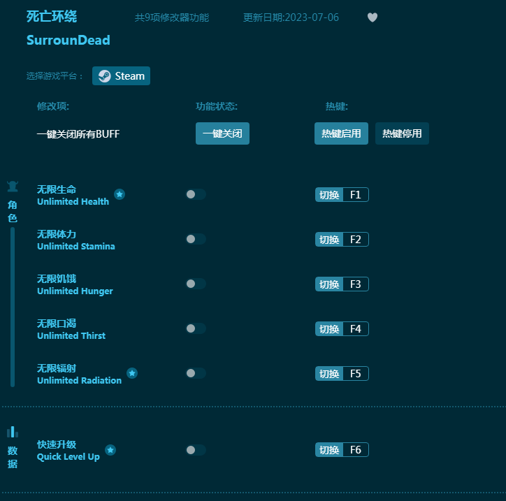Click the 切换 F2 hotkey button

coord(342,240)
